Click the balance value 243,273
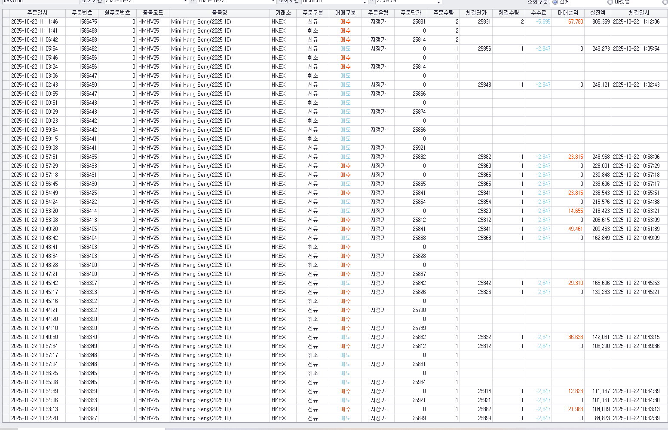668x430 pixels. tap(601, 48)
